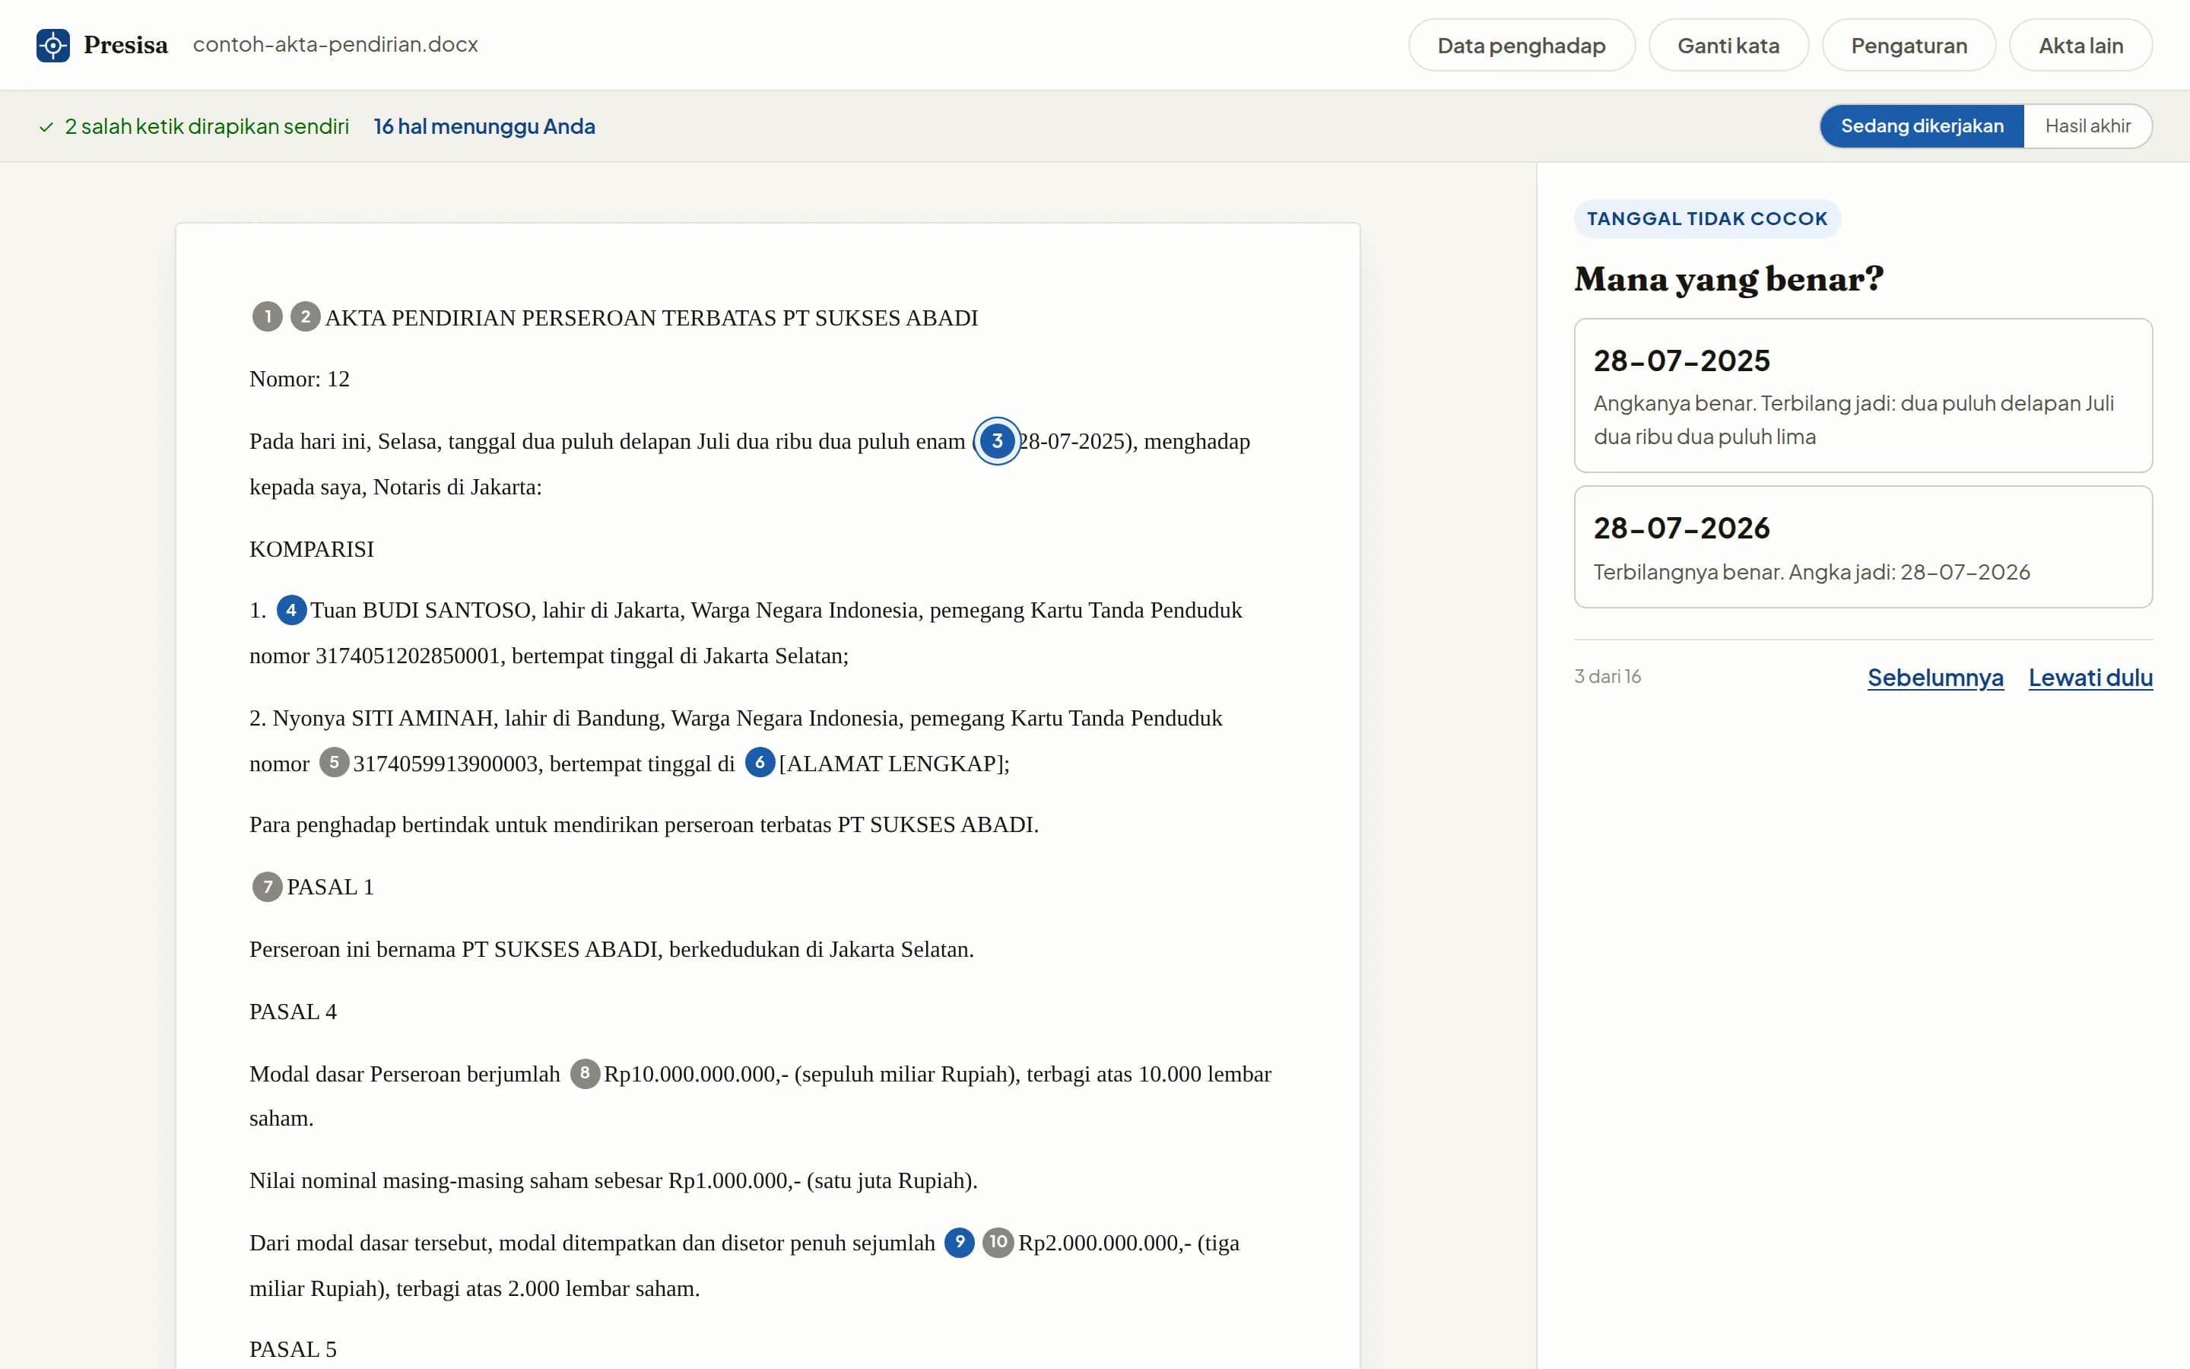Click the Mana yang benar? heading
The image size is (2190, 1369).
coord(1728,279)
